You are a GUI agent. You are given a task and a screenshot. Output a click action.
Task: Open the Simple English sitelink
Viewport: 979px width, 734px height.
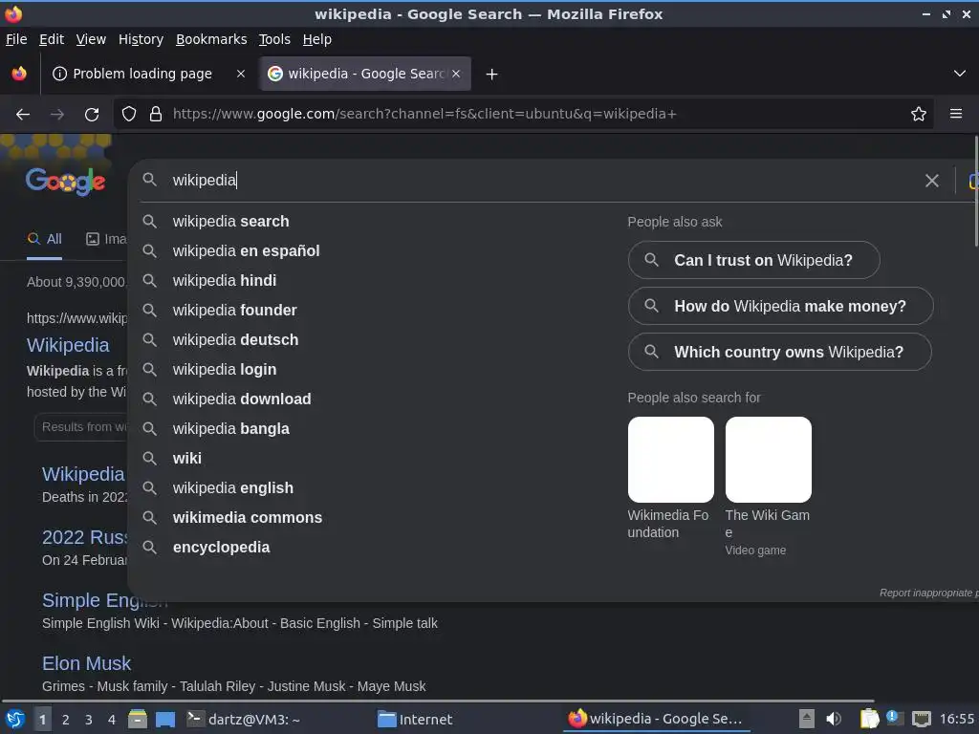pyautogui.click(x=84, y=600)
